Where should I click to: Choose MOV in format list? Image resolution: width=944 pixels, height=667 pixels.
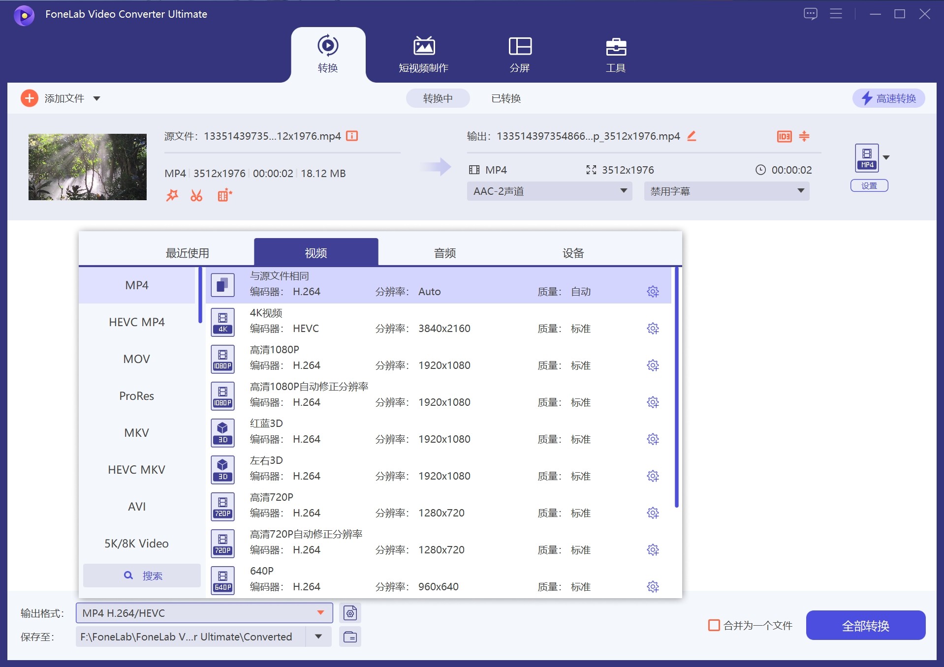137,359
